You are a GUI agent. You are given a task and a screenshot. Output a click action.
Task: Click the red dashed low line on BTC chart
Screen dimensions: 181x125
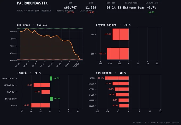50,59
